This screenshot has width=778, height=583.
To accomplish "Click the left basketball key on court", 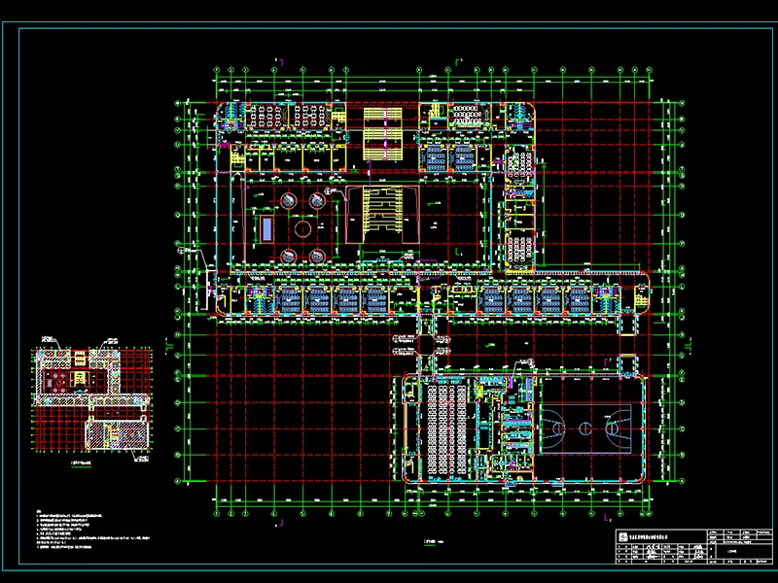I will point(555,427).
